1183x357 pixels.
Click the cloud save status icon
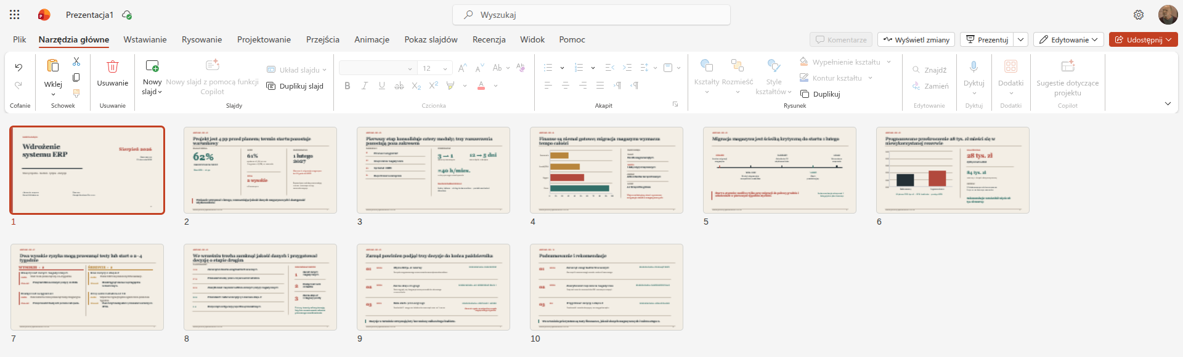pos(127,15)
